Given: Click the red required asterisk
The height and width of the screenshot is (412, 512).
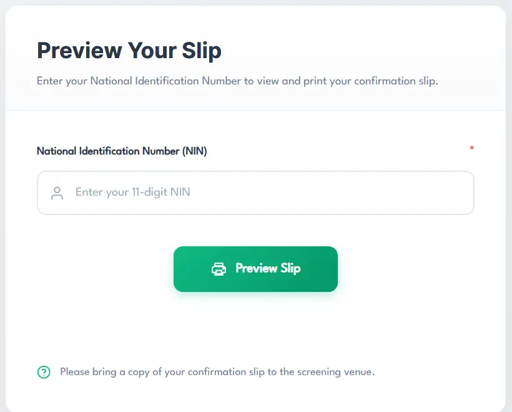Looking at the screenshot, I should 471,148.
